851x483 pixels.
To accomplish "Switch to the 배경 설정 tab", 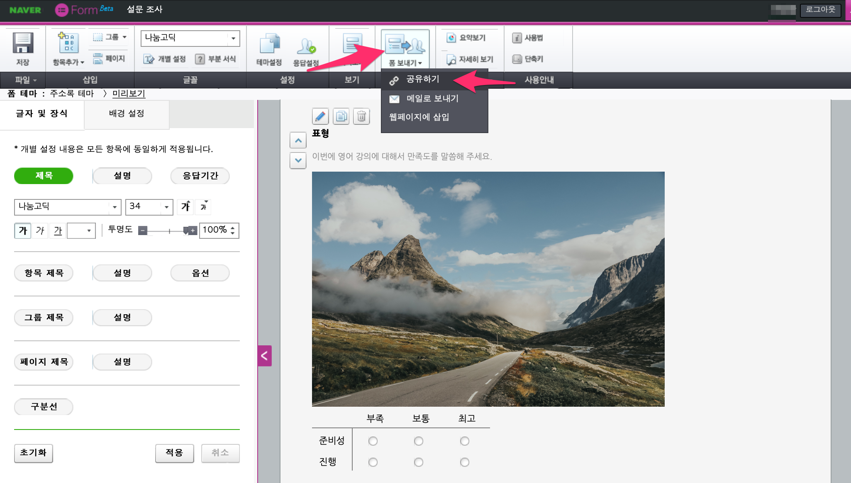I will coord(127,114).
